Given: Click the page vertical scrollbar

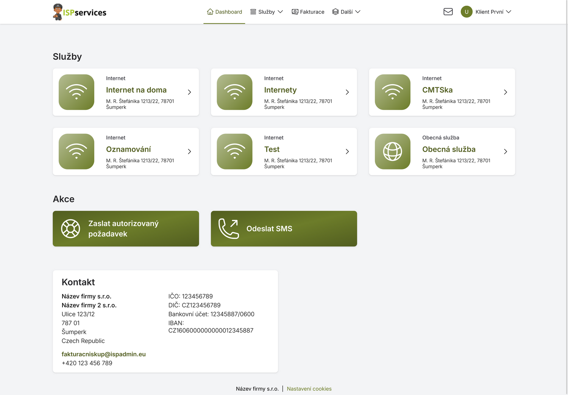Looking at the screenshot, I should pyautogui.click(x=566, y=197).
